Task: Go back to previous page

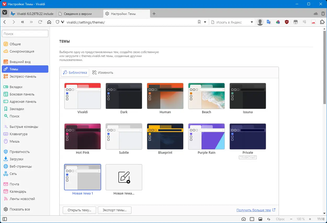Action: 5,22
